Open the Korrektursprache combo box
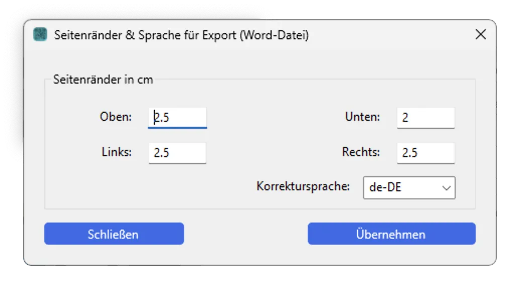The width and height of the screenshot is (520, 293). pos(409,188)
